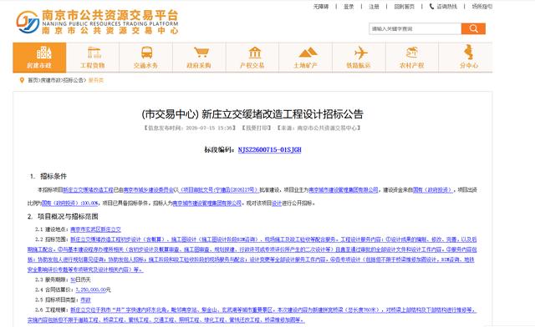Open section code link NJSZ2600715-01SJGH
535x327 pixels.
269,149
